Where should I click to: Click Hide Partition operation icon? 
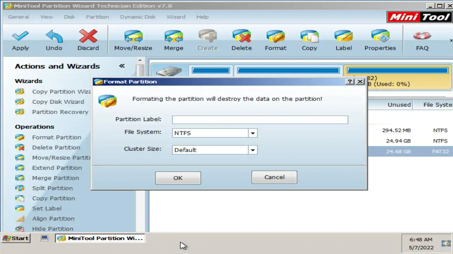tap(20, 229)
